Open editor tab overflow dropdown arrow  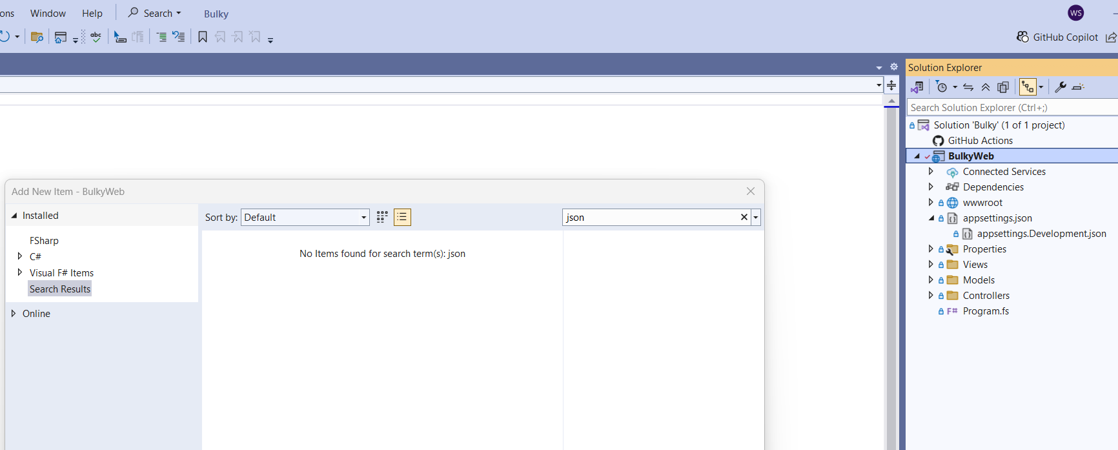[x=879, y=67]
